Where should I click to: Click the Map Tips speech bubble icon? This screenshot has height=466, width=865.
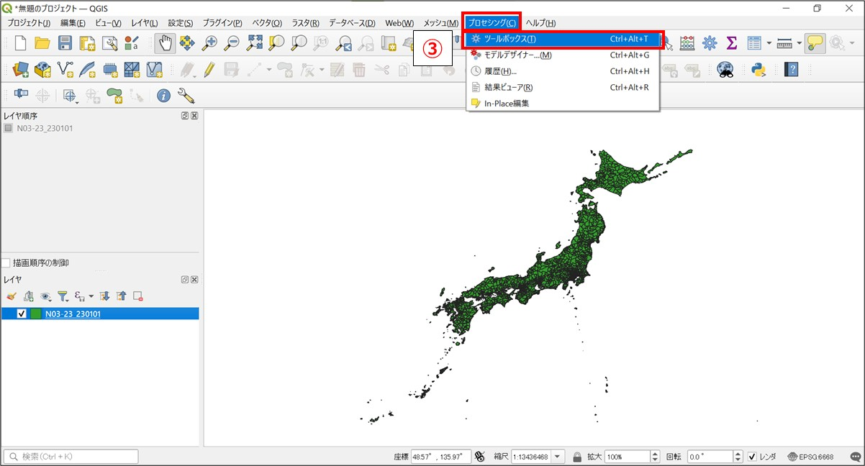coord(815,42)
